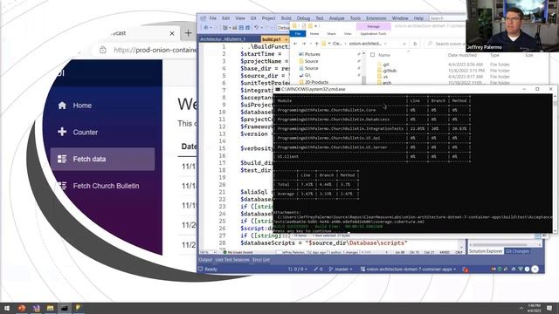
Task: Open Application Tools tab in File Explorer
Action: point(373,34)
